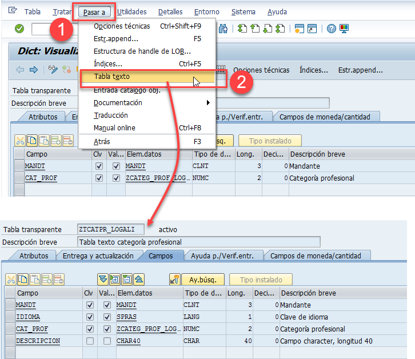Click the Copy icon in the ZTCATPR_LOGALI table toolbar

pos(23,280)
